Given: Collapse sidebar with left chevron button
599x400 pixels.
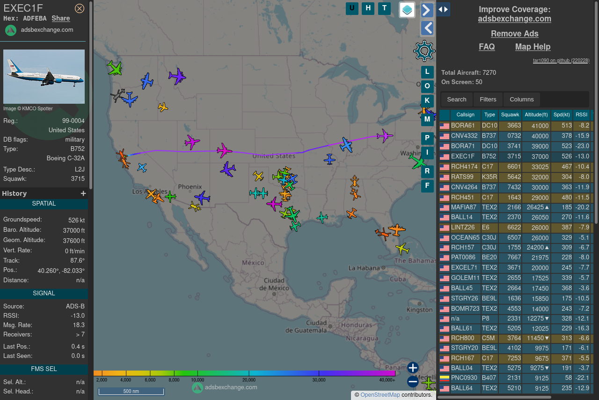Looking at the screenshot, I should pyautogui.click(x=427, y=28).
